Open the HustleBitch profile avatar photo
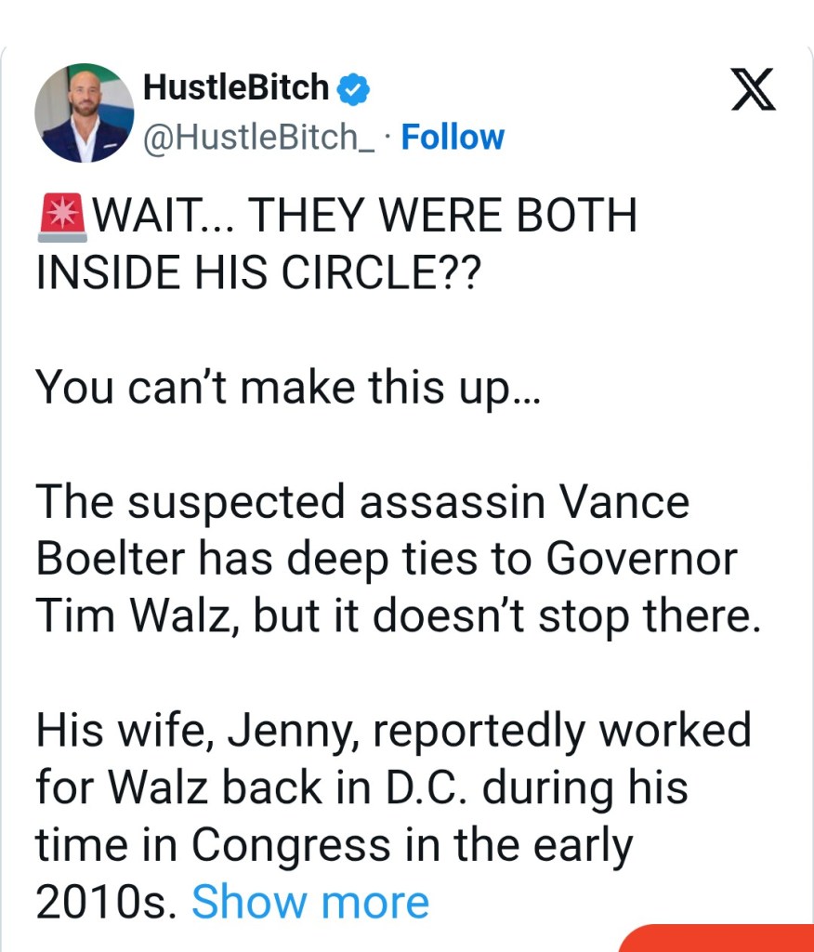The image size is (814, 952). pyautogui.click(x=85, y=113)
